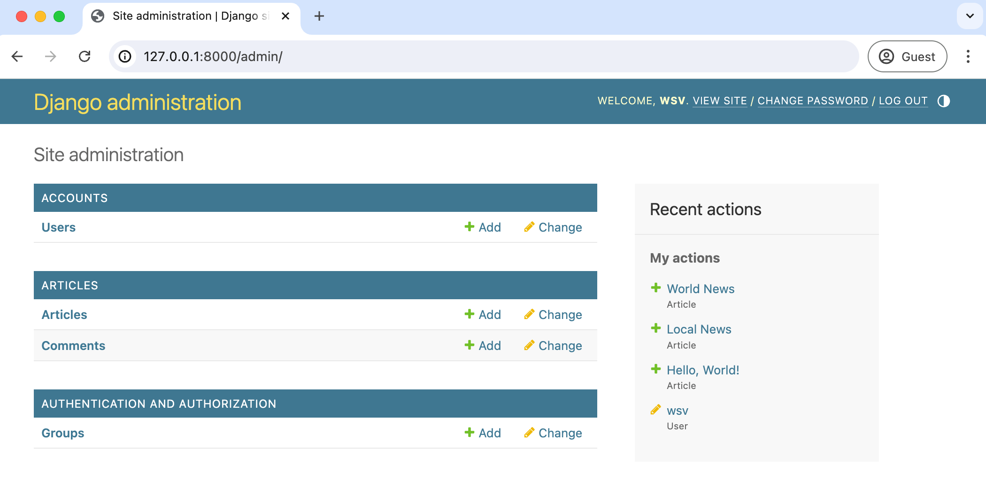This screenshot has width=986, height=497.
Task: Open Local News recent action
Action: (x=699, y=329)
